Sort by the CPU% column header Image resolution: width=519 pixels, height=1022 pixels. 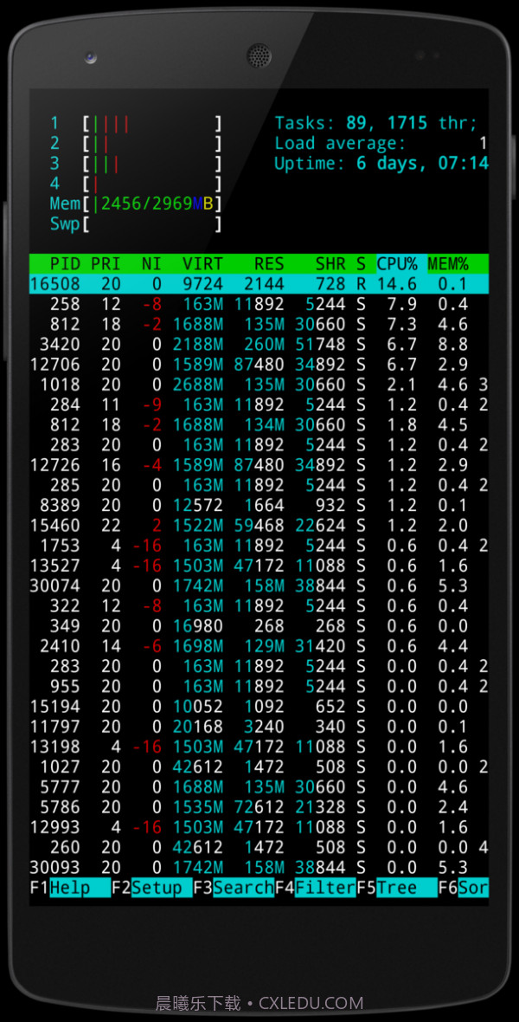point(396,263)
